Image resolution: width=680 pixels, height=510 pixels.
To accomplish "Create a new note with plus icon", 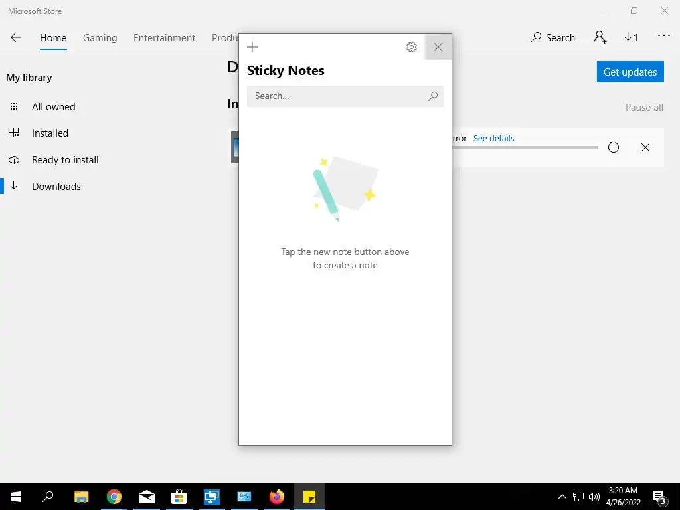I will pos(252,47).
